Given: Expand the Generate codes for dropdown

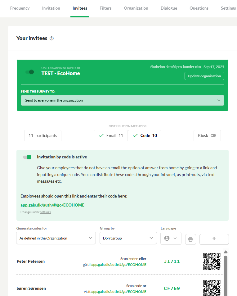Looking at the screenshot, I should (x=56, y=238).
